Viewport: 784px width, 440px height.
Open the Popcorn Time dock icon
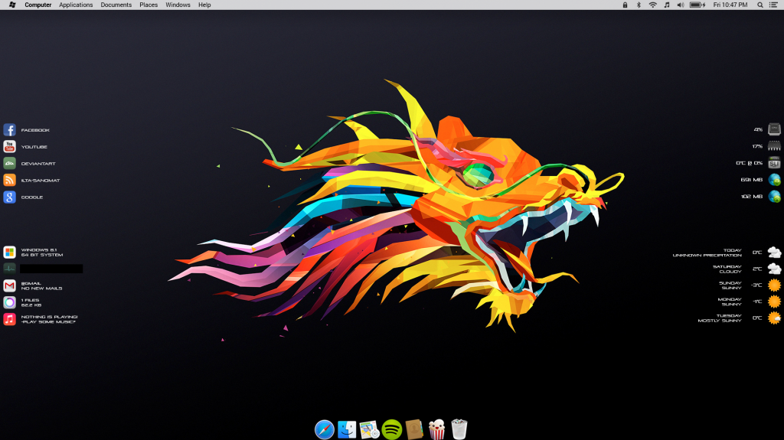pyautogui.click(x=437, y=429)
